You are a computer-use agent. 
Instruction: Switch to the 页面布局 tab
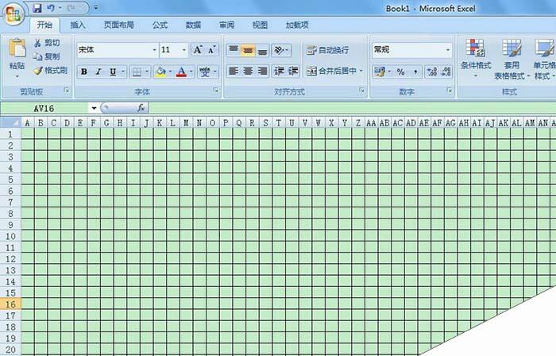[119, 25]
